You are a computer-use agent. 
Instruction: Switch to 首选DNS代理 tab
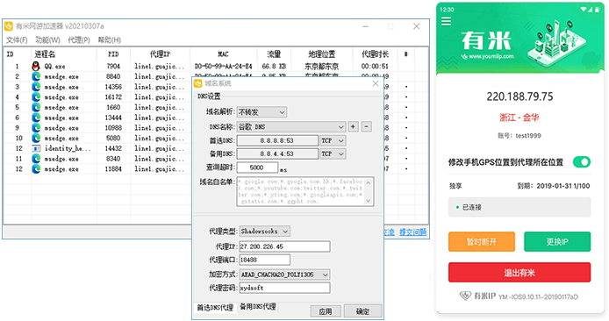(x=215, y=308)
